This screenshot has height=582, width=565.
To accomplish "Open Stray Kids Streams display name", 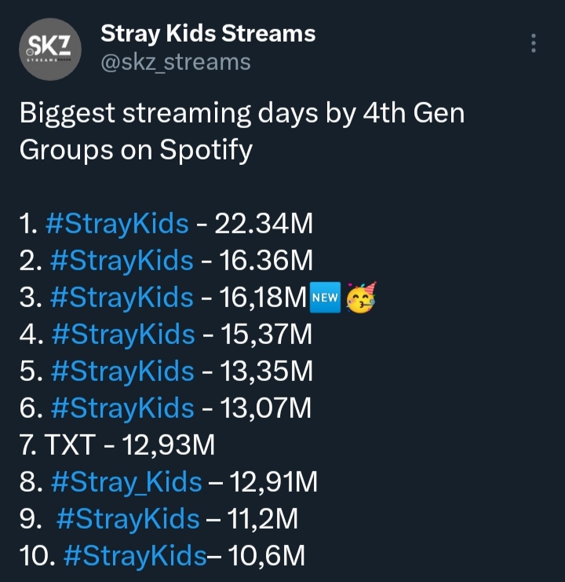I will point(208,34).
